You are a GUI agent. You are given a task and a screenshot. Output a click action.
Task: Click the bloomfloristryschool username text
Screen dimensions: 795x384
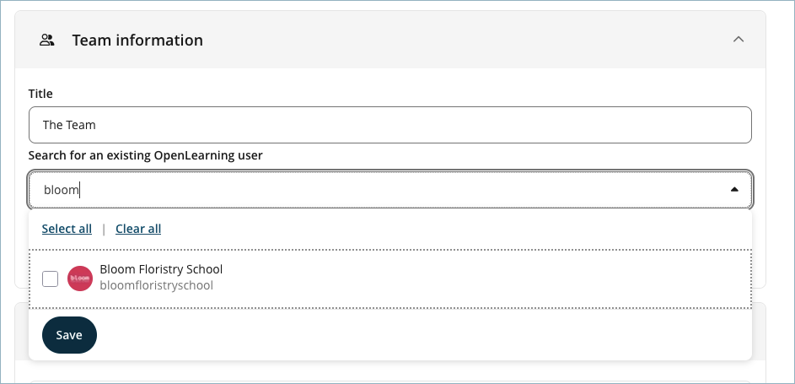(156, 285)
